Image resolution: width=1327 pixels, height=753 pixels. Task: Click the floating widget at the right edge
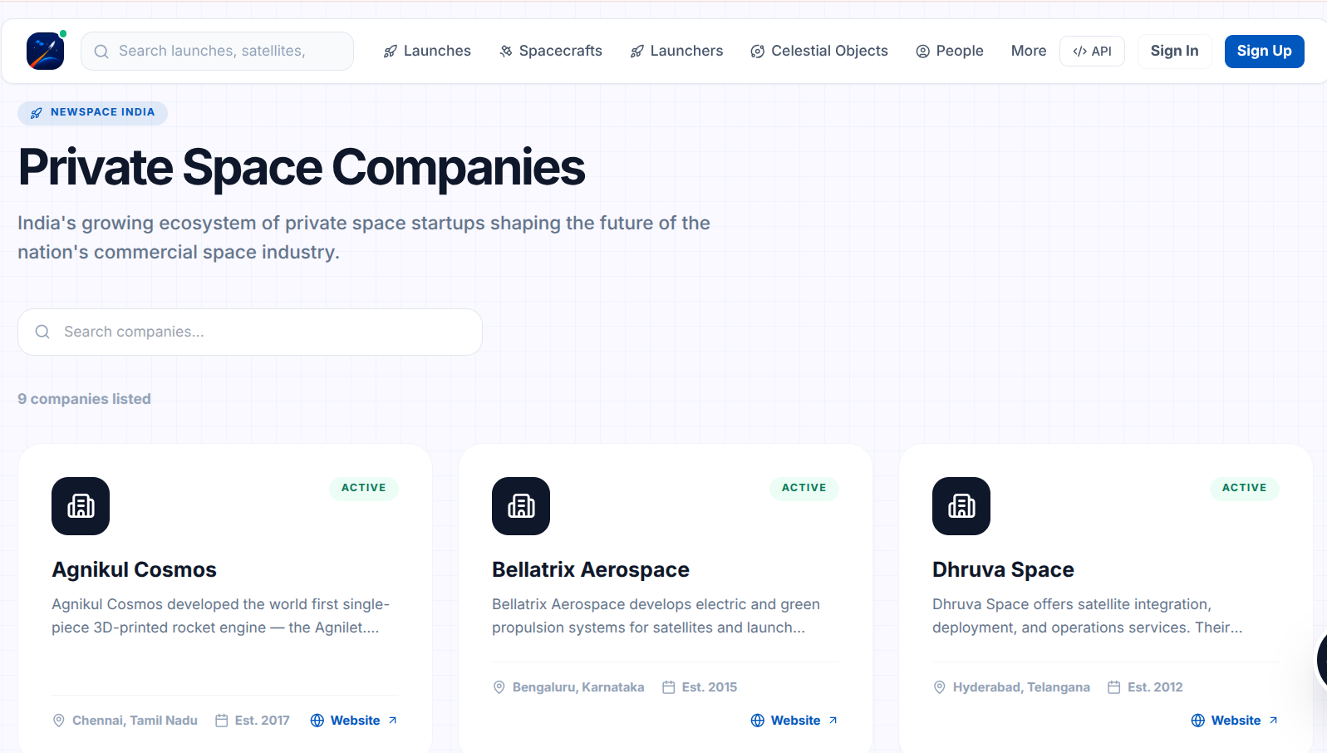click(x=1322, y=659)
